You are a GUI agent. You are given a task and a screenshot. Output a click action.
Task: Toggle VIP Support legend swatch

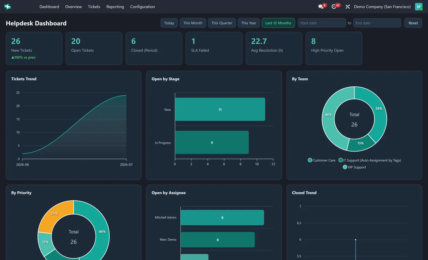[x=345, y=167]
